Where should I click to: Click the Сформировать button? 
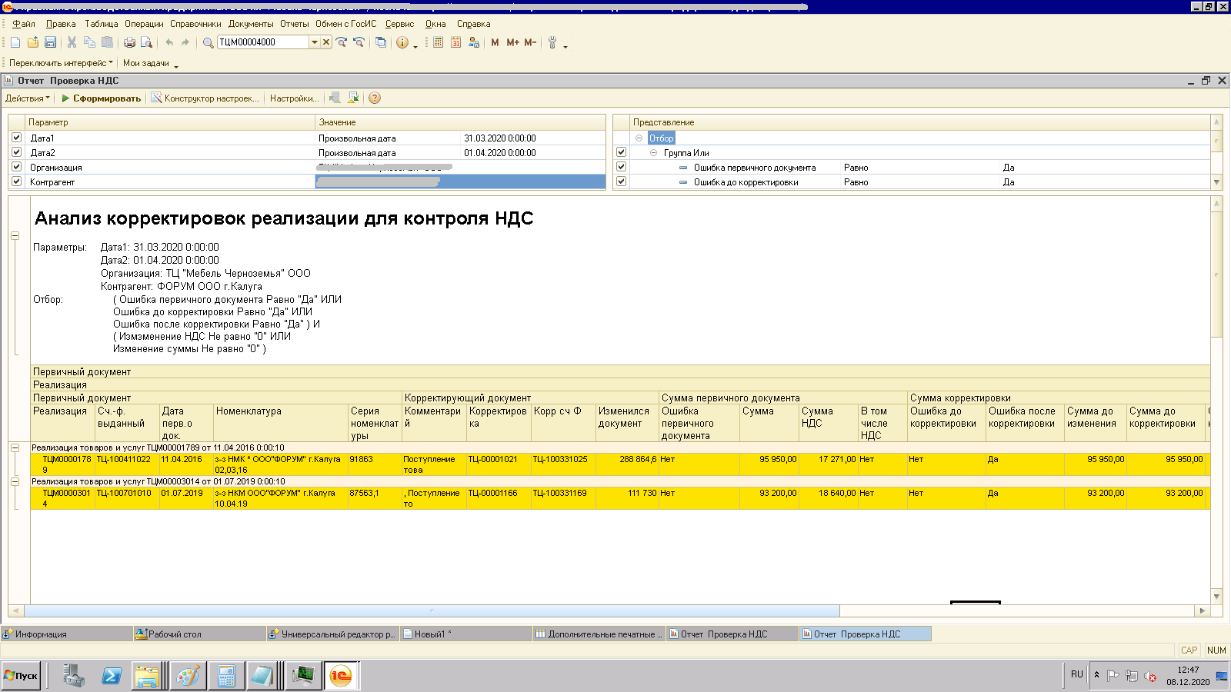[x=102, y=98]
